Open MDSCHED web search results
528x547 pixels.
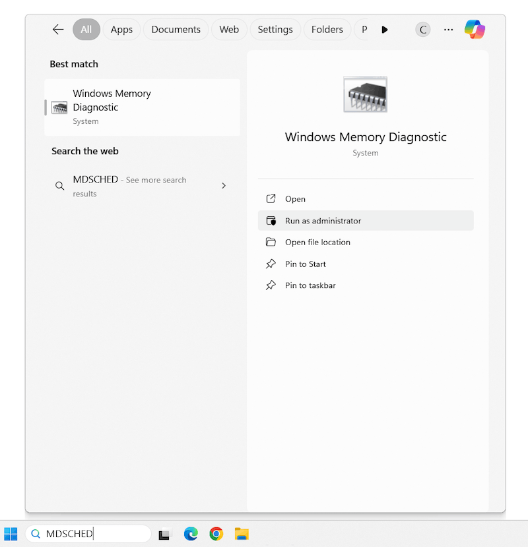[142, 186]
